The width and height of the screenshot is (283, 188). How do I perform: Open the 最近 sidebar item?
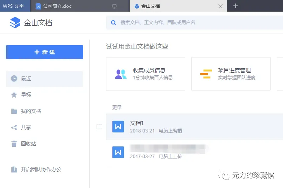pos(44,78)
